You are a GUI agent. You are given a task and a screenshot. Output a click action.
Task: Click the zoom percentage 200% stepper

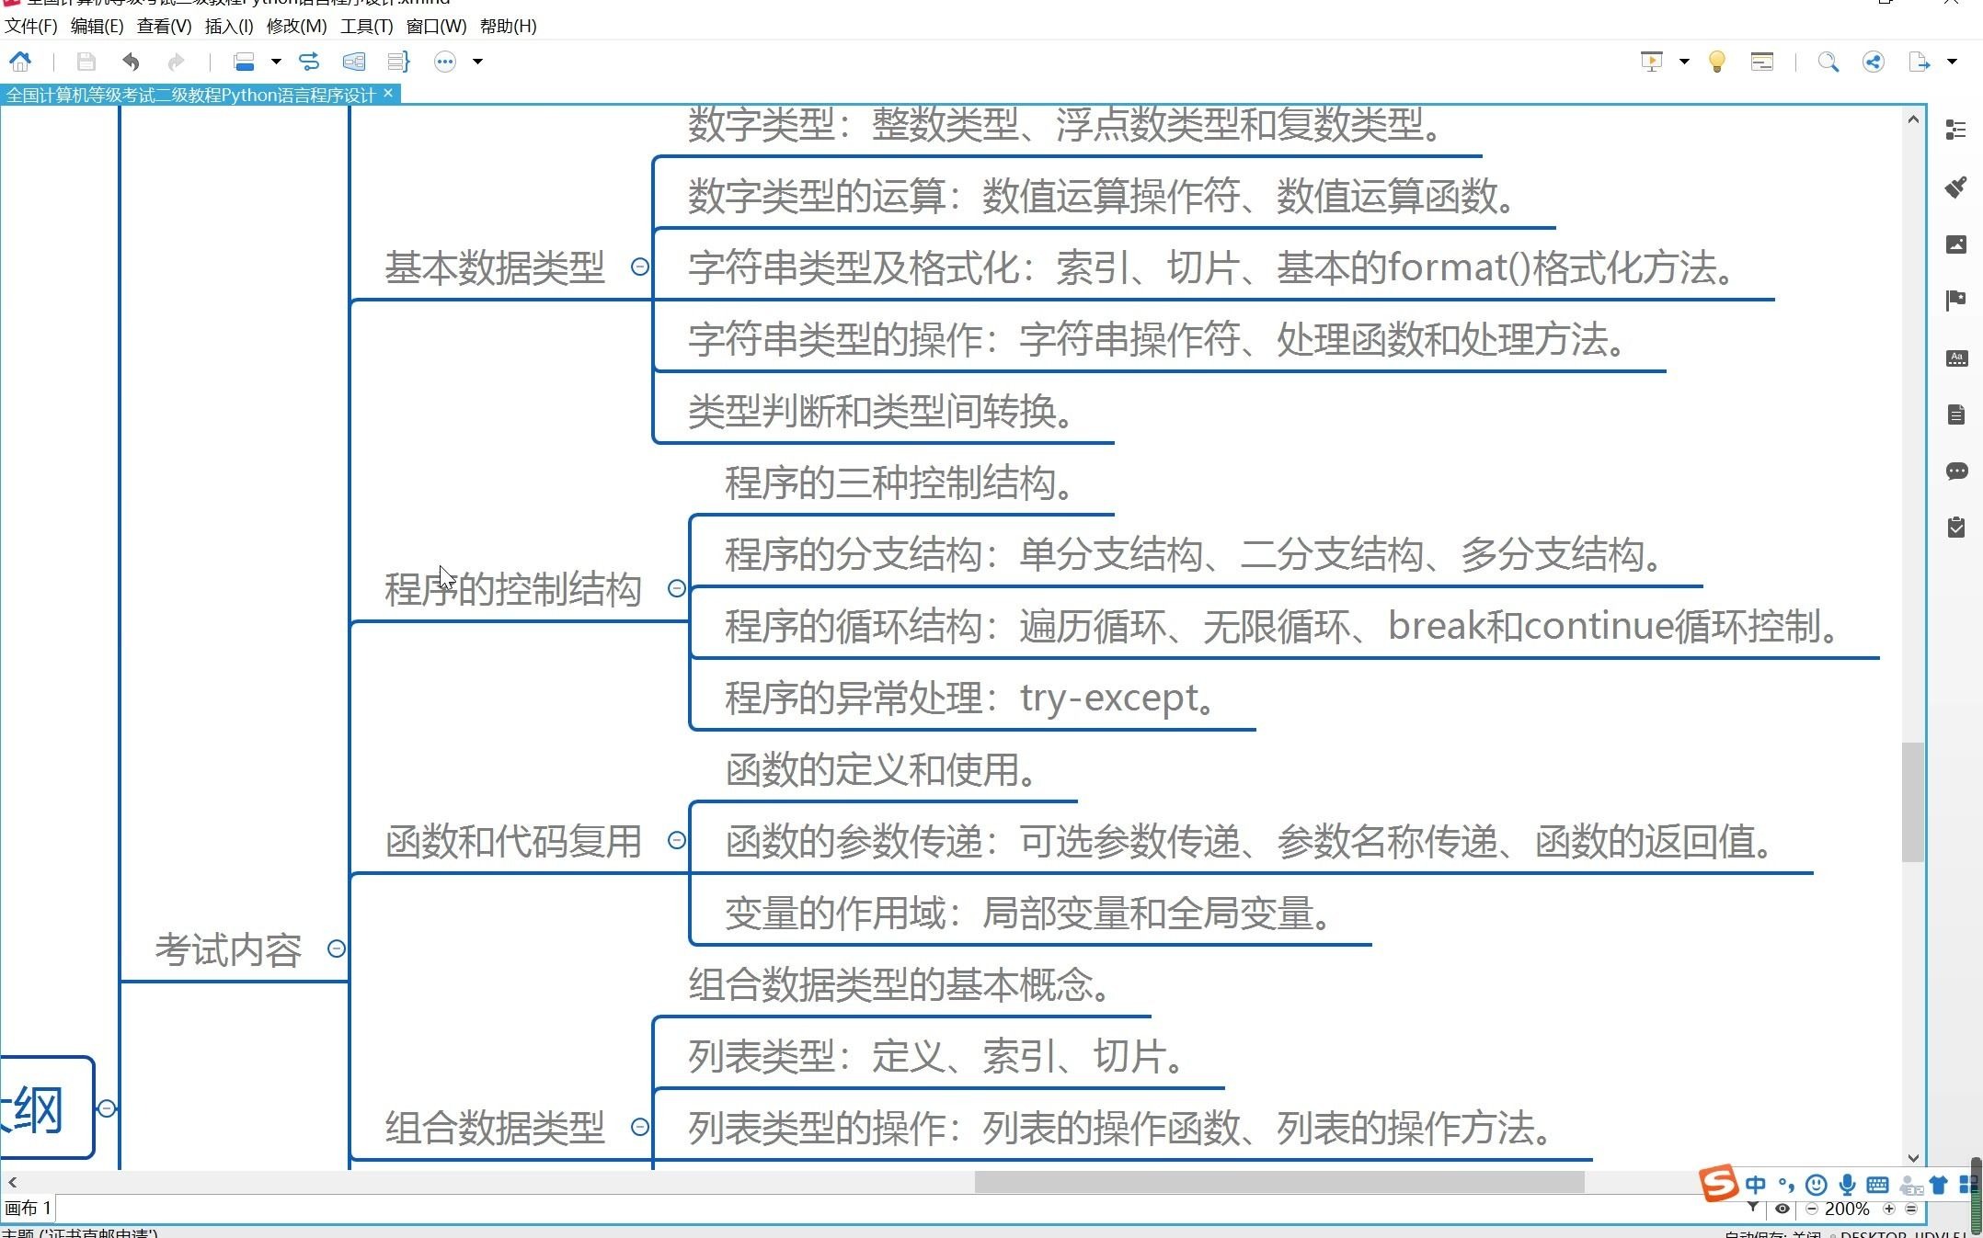click(1854, 1208)
